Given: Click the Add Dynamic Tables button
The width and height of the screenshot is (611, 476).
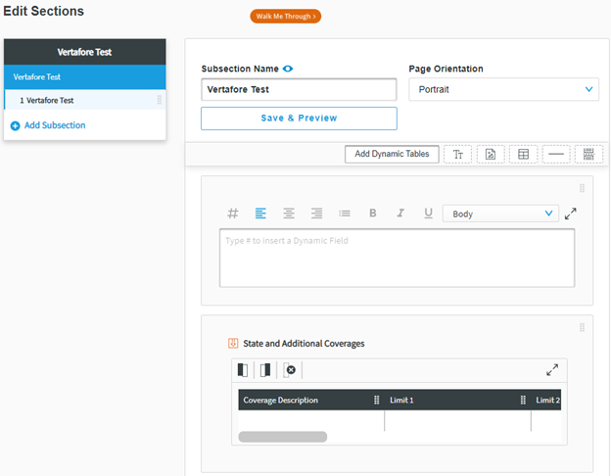Looking at the screenshot, I should click(x=392, y=154).
